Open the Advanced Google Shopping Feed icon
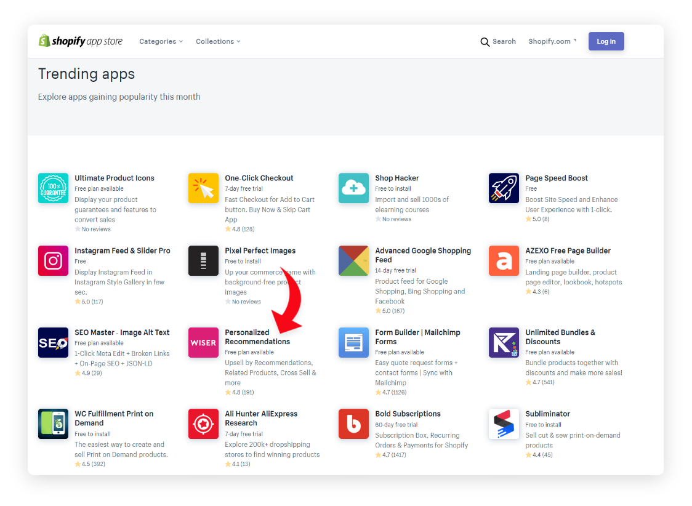This screenshot has width=692, height=506. coord(353,261)
